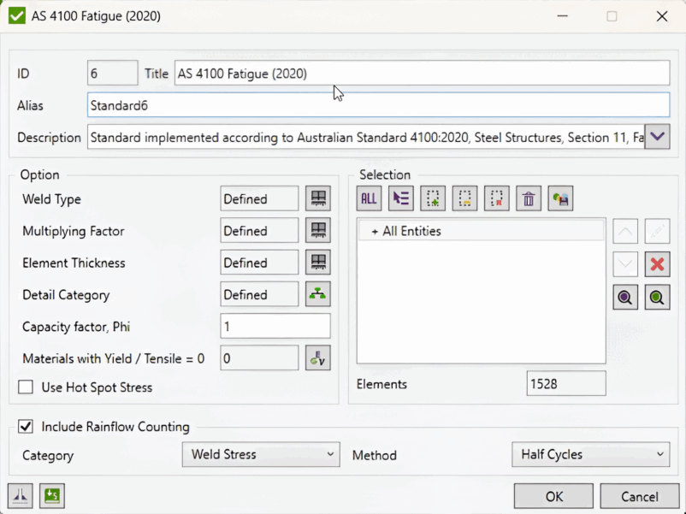Click the save selection disk icon
The width and height of the screenshot is (686, 514).
pos(560,198)
